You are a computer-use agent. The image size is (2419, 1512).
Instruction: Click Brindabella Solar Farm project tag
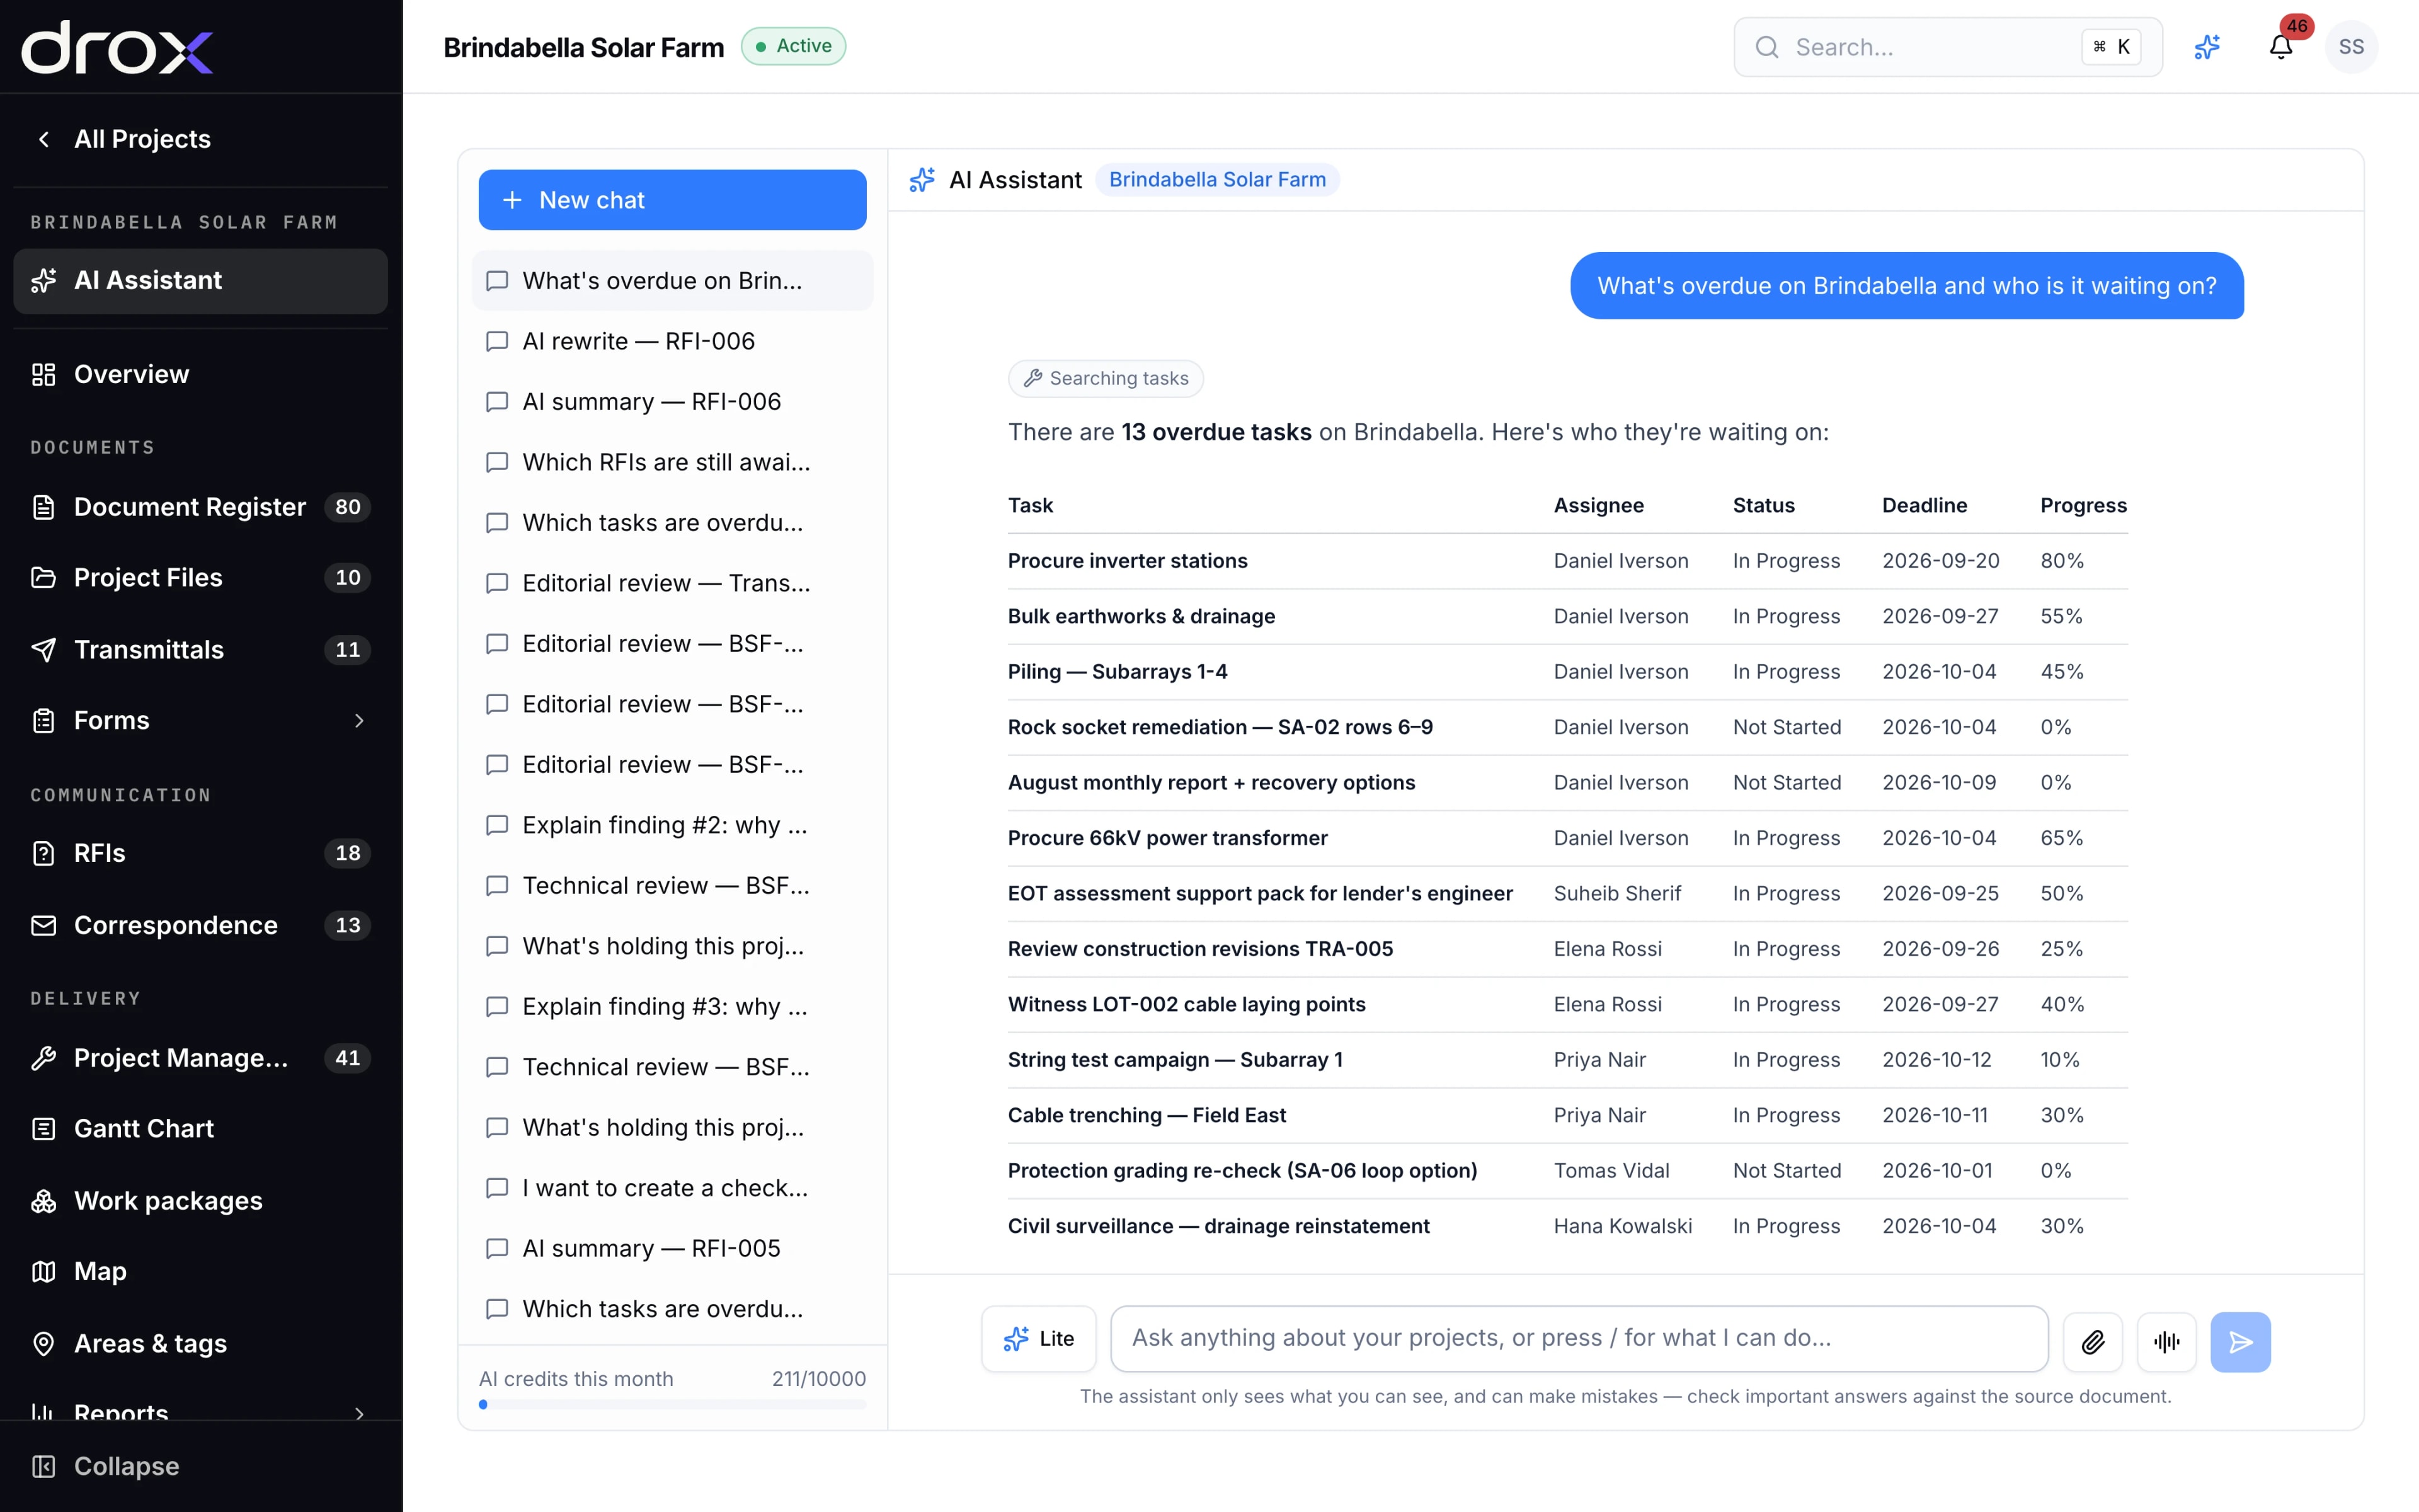click(x=1216, y=179)
